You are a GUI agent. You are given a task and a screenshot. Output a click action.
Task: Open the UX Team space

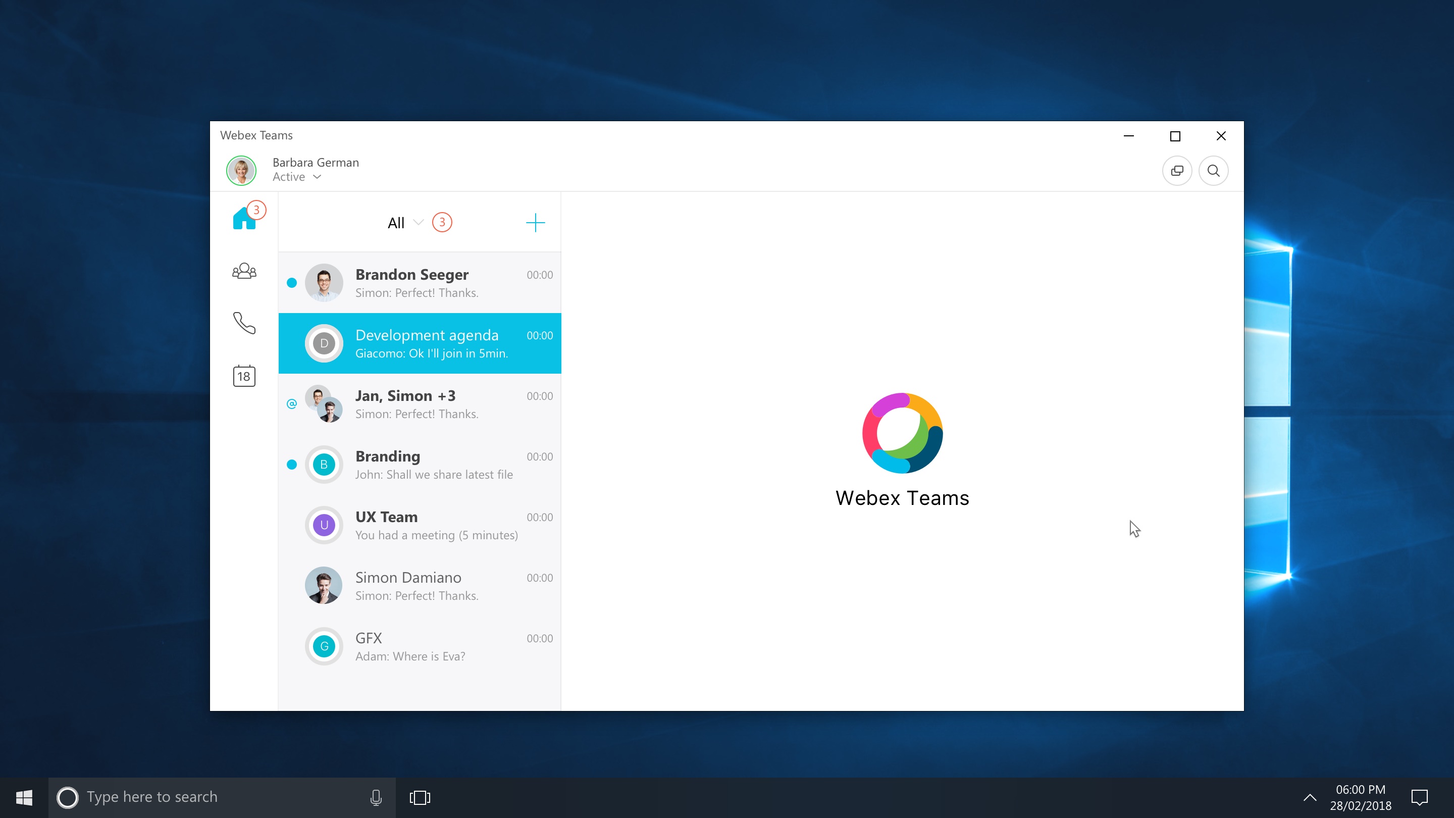[420, 525]
